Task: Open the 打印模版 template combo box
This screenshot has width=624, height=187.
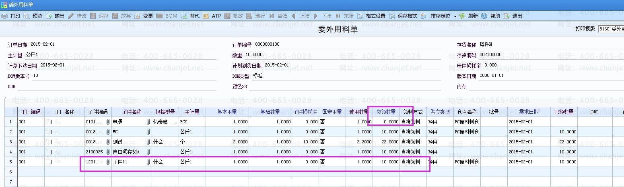Action: pos(611,29)
